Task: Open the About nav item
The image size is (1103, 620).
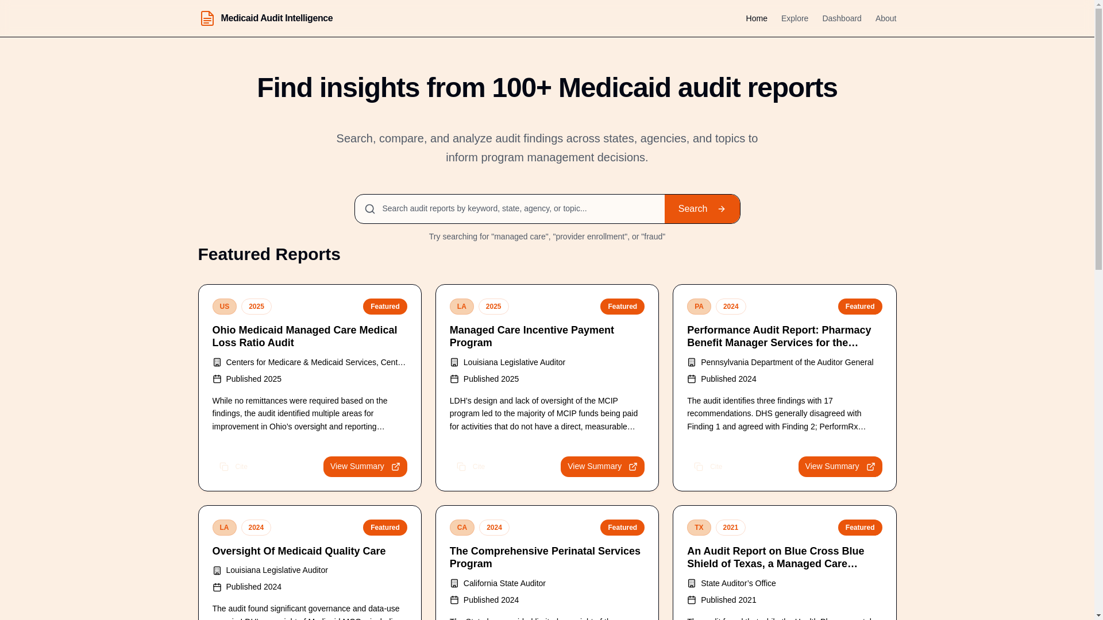Action: (x=886, y=18)
